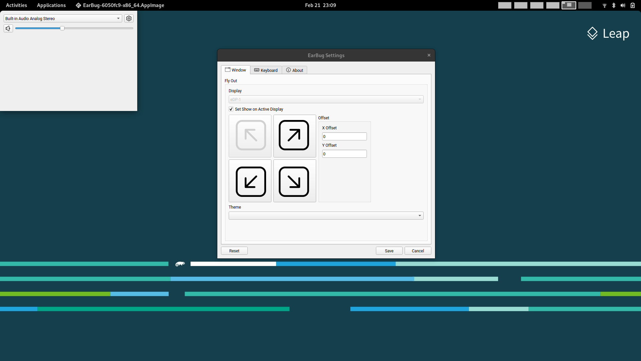Image resolution: width=641 pixels, height=361 pixels.
Task: Select bottom-left fly out corner icon
Action: pos(250,182)
